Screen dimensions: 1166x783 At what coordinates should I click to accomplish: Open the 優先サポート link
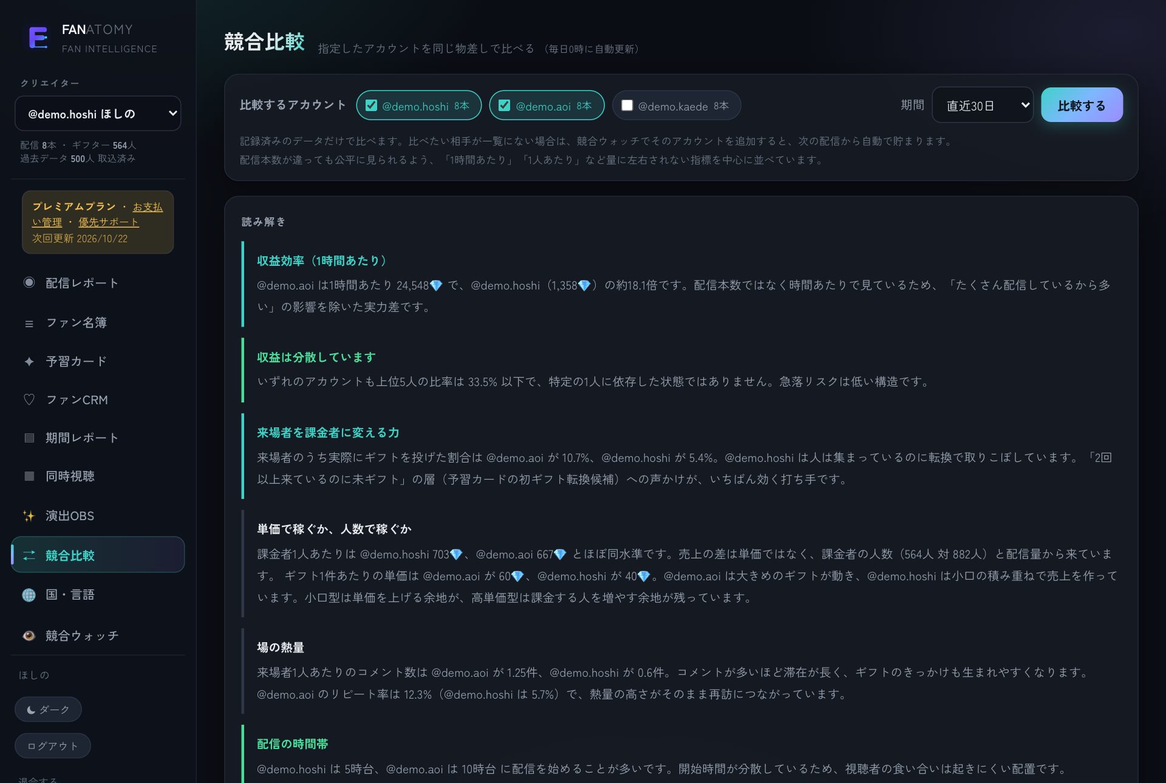pos(109,222)
